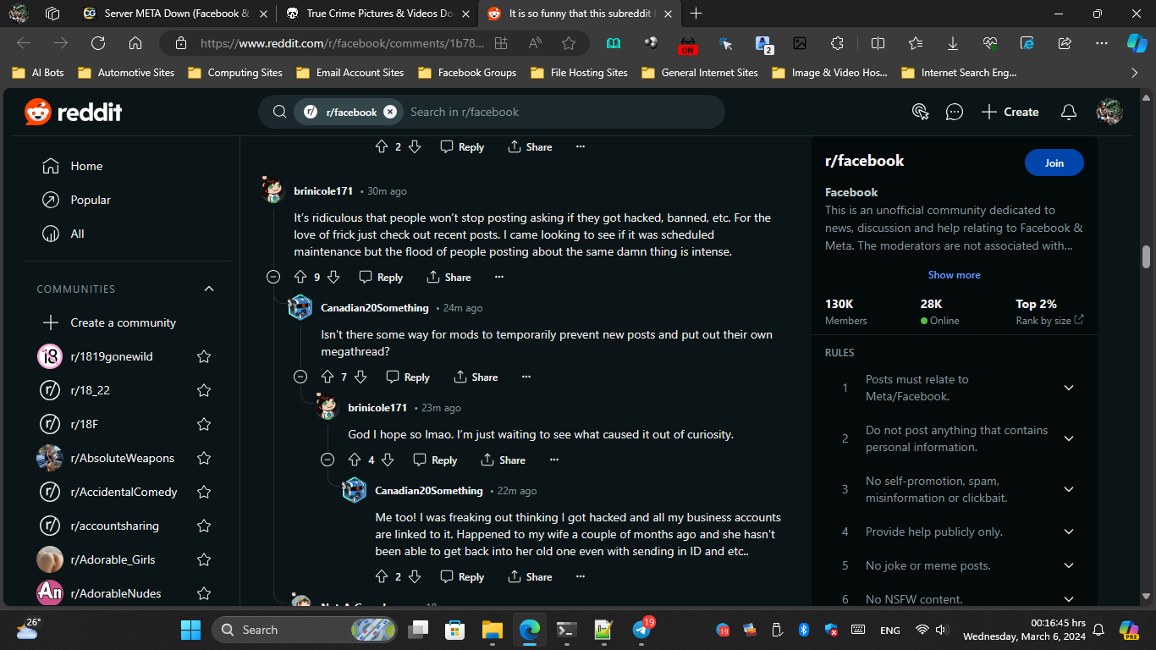Open the Facebook Groups bookmarks folder
The image size is (1156, 650).
click(x=465, y=73)
